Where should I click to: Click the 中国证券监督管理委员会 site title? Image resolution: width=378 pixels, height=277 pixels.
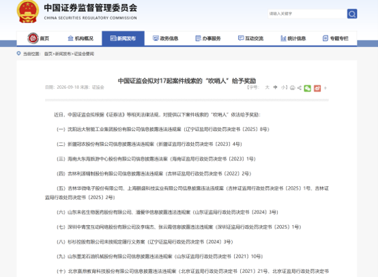pyautogui.click(x=90, y=8)
